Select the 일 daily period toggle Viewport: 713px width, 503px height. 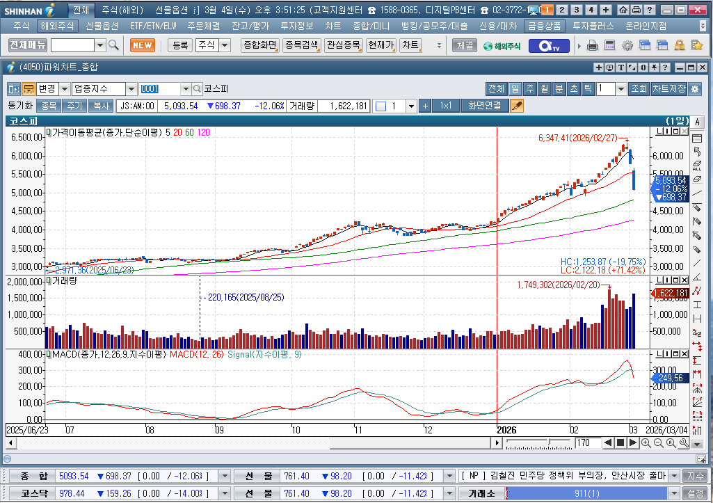[515, 88]
